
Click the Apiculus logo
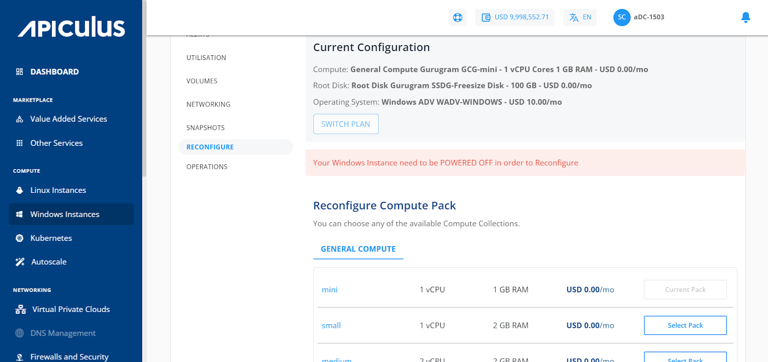pyautogui.click(x=72, y=27)
